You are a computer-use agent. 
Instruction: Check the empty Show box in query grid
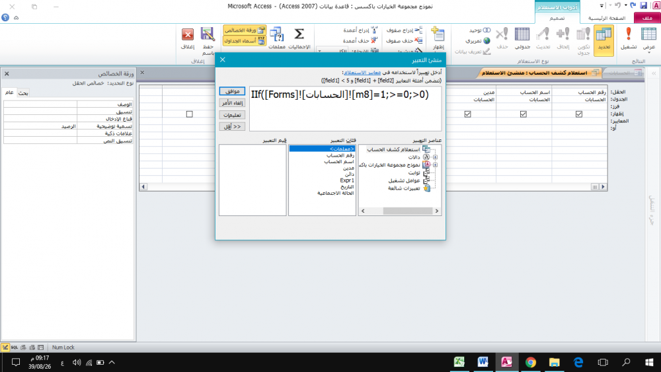coord(189,114)
